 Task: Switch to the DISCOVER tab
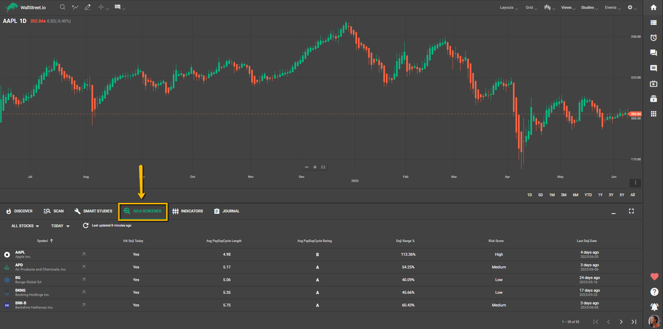pos(19,211)
